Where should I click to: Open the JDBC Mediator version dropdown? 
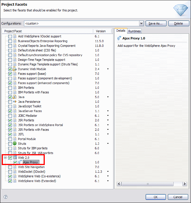108,115
